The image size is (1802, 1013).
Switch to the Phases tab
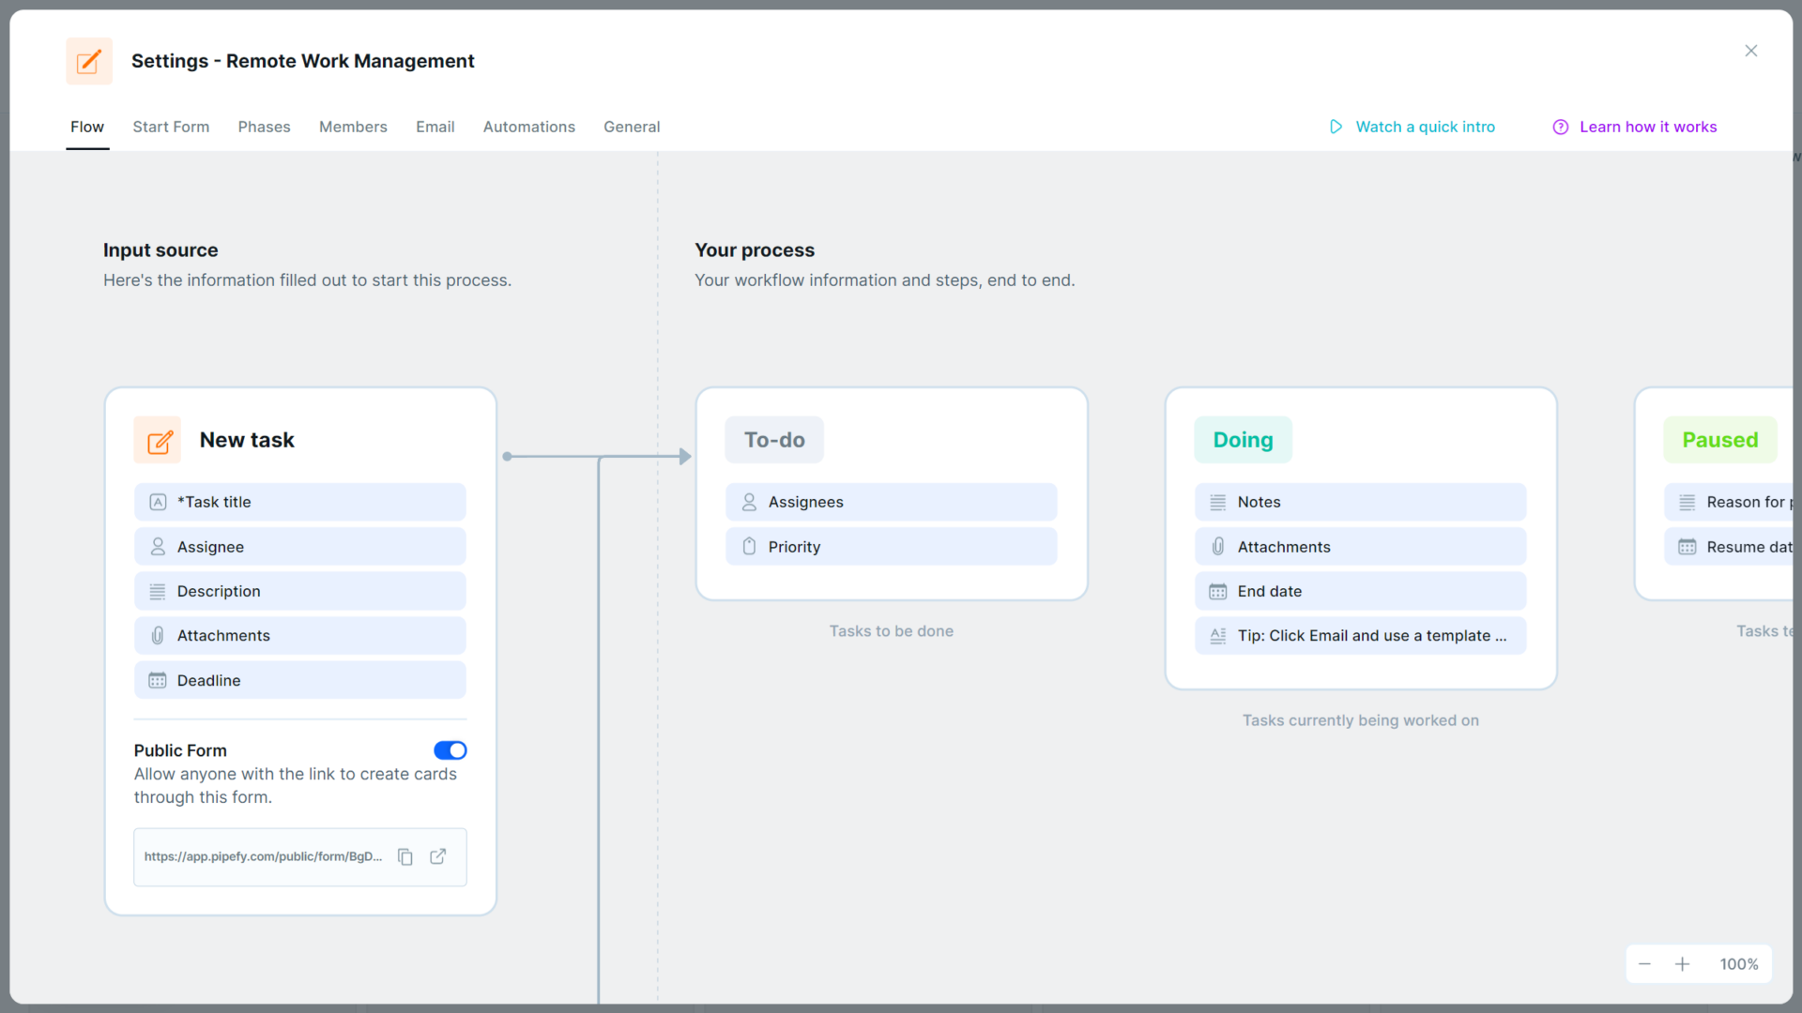coord(264,127)
